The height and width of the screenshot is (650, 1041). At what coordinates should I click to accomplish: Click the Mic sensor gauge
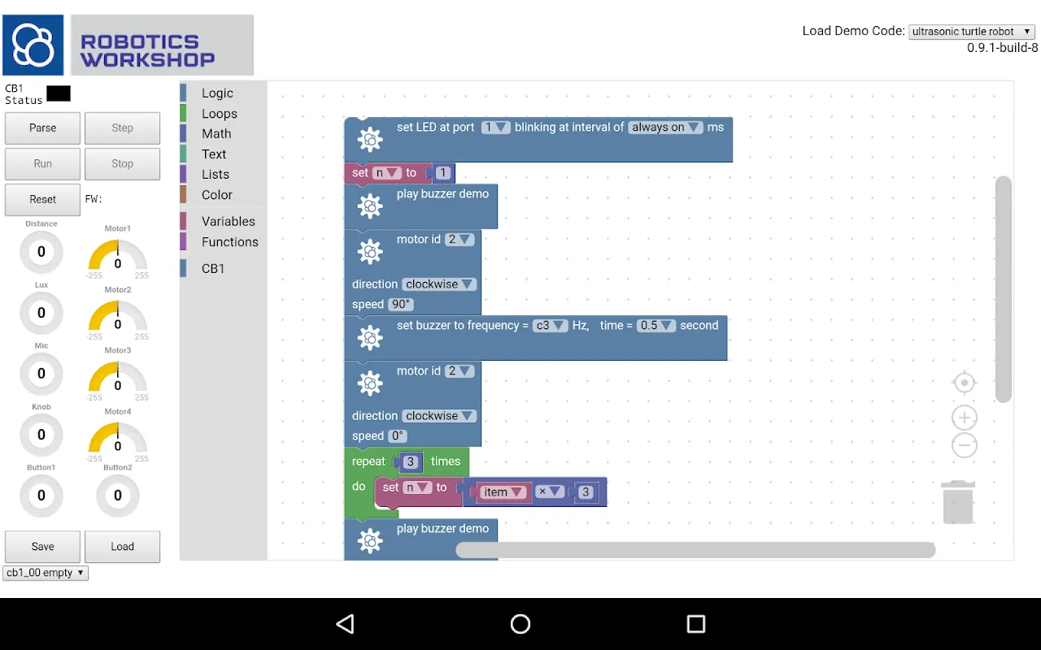pos(41,374)
